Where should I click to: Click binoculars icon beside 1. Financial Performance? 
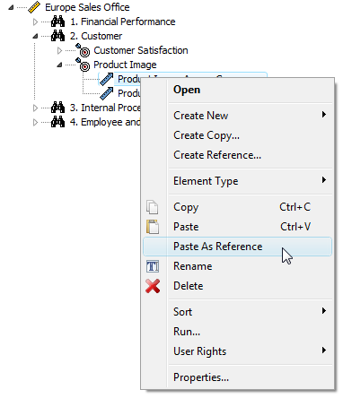pyautogui.click(x=57, y=22)
